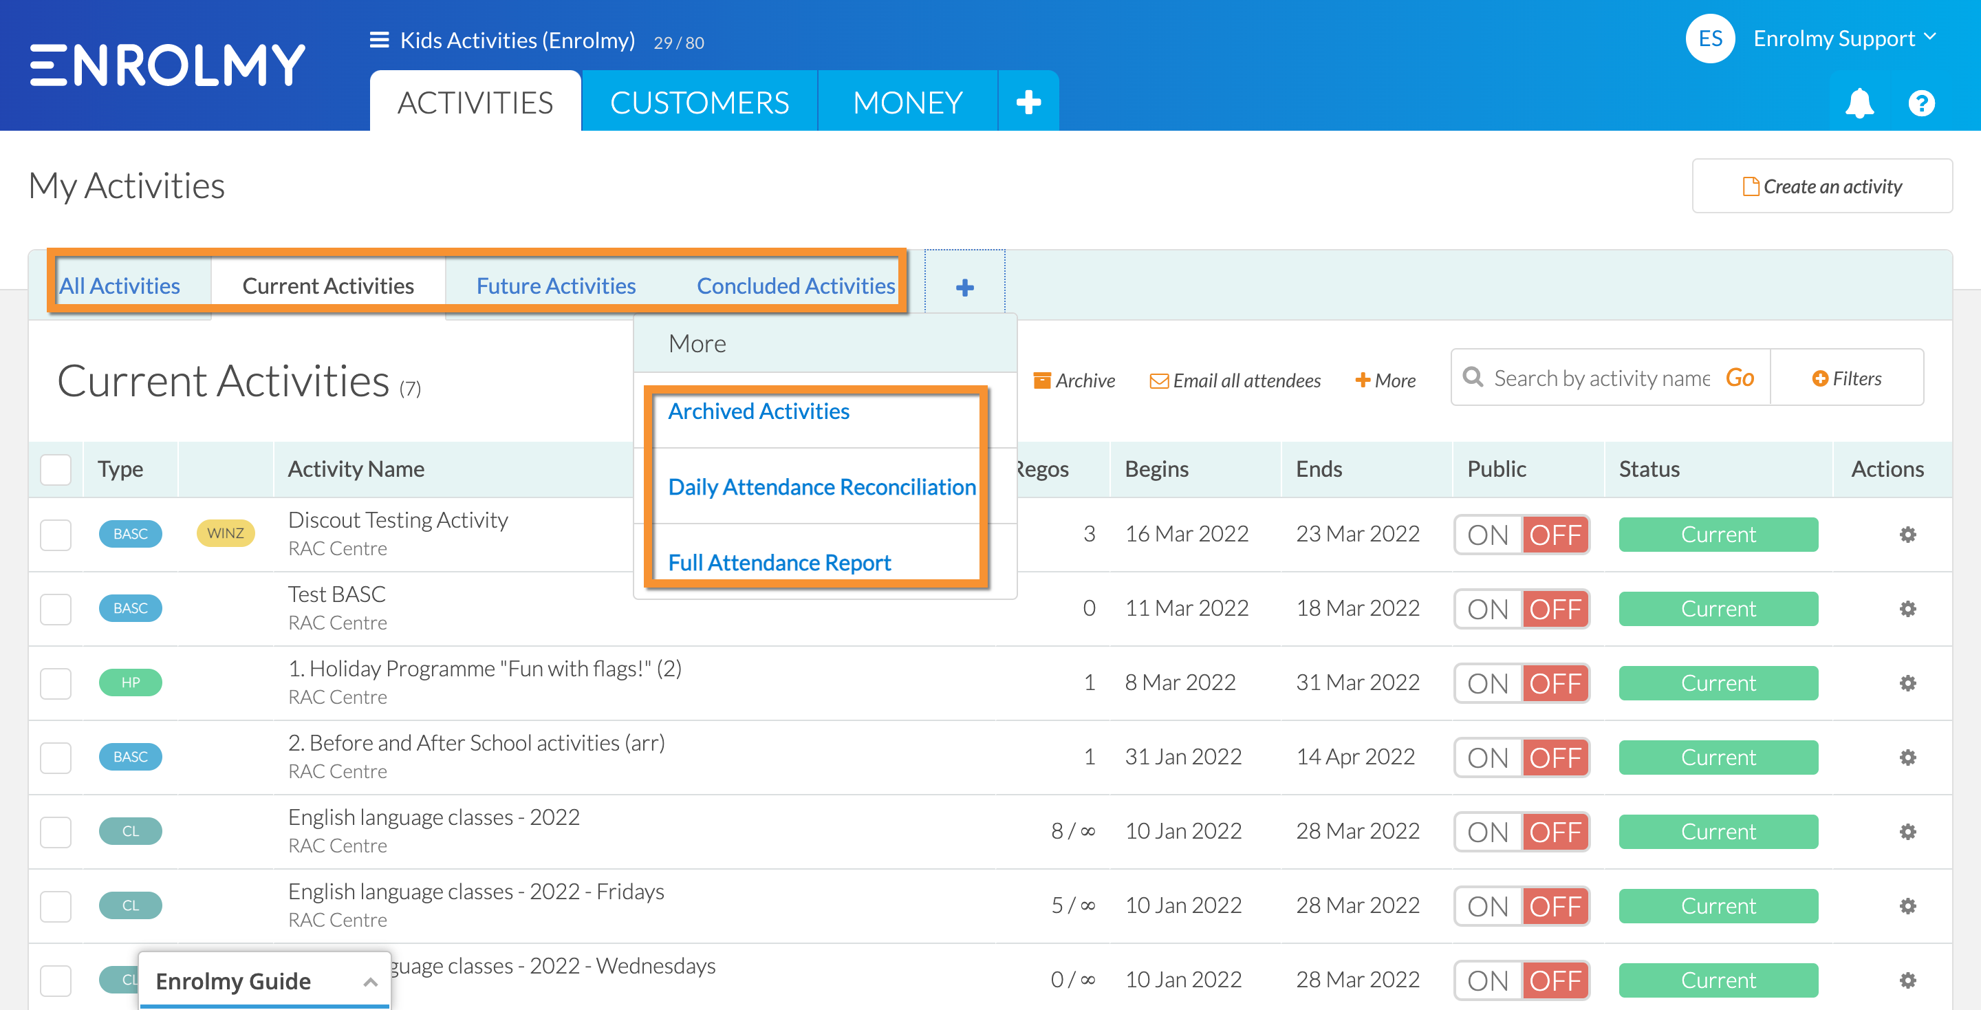Click the search by activity name field
The width and height of the screenshot is (1981, 1010).
coord(1601,378)
